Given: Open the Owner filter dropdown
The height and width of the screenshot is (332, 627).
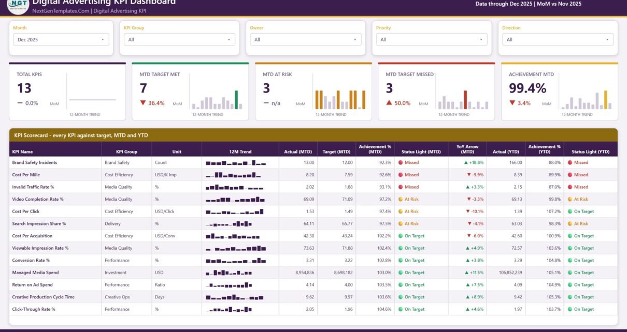Looking at the screenshot, I should pyautogui.click(x=306, y=39).
